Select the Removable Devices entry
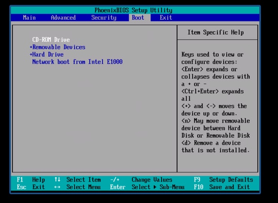 point(59,47)
